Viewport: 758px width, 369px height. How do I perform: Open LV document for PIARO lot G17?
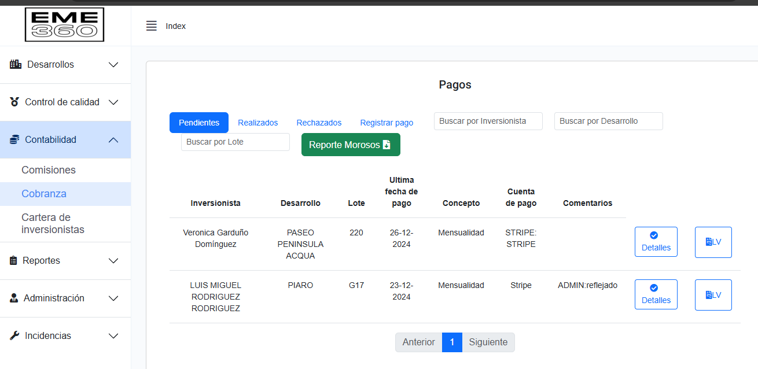click(713, 294)
